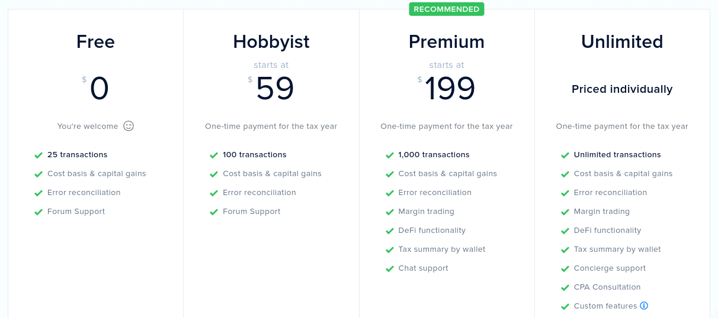The height and width of the screenshot is (318, 718).
Task: Click checkmark next to Unlimited transactions
Action: click(565, 155)
